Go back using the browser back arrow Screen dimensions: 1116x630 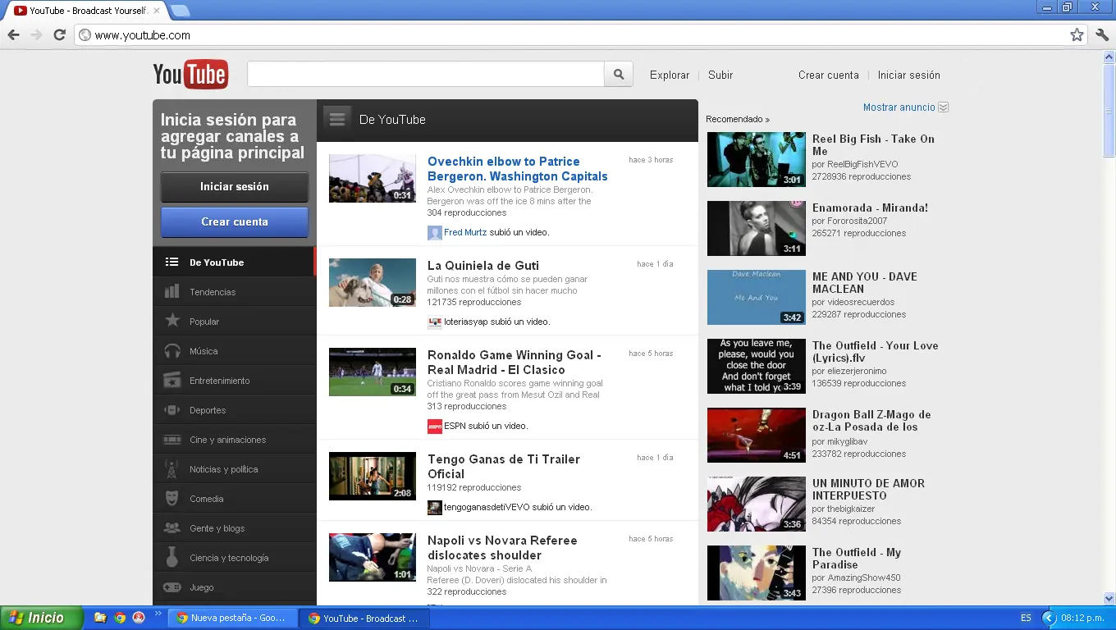(13, 35)
